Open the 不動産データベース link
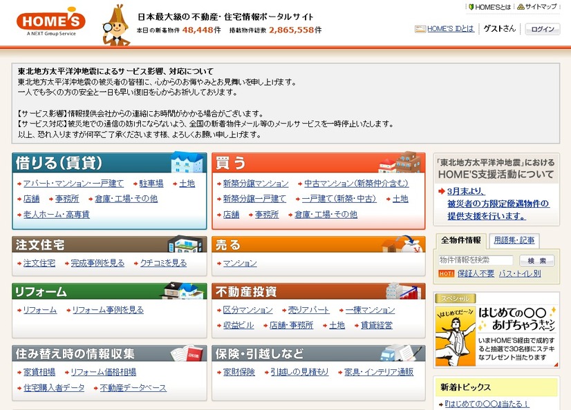 pos(133,388)
